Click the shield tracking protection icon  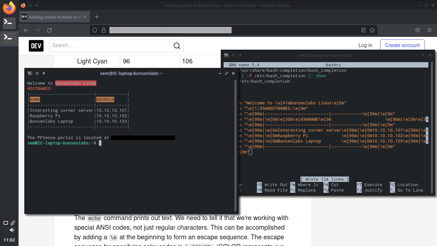tap(95, 30)
